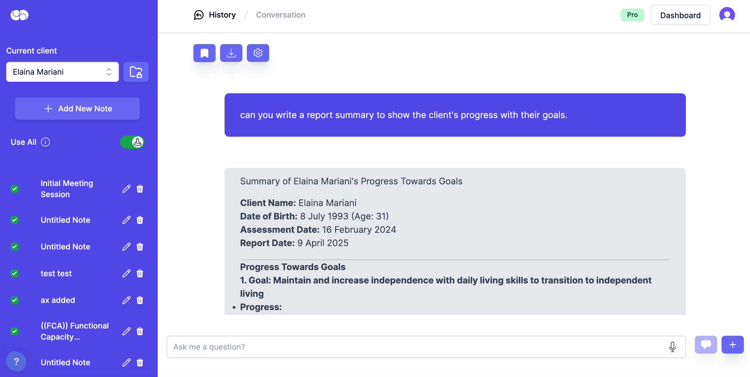Open the chat bubble feedback icon

706,345
